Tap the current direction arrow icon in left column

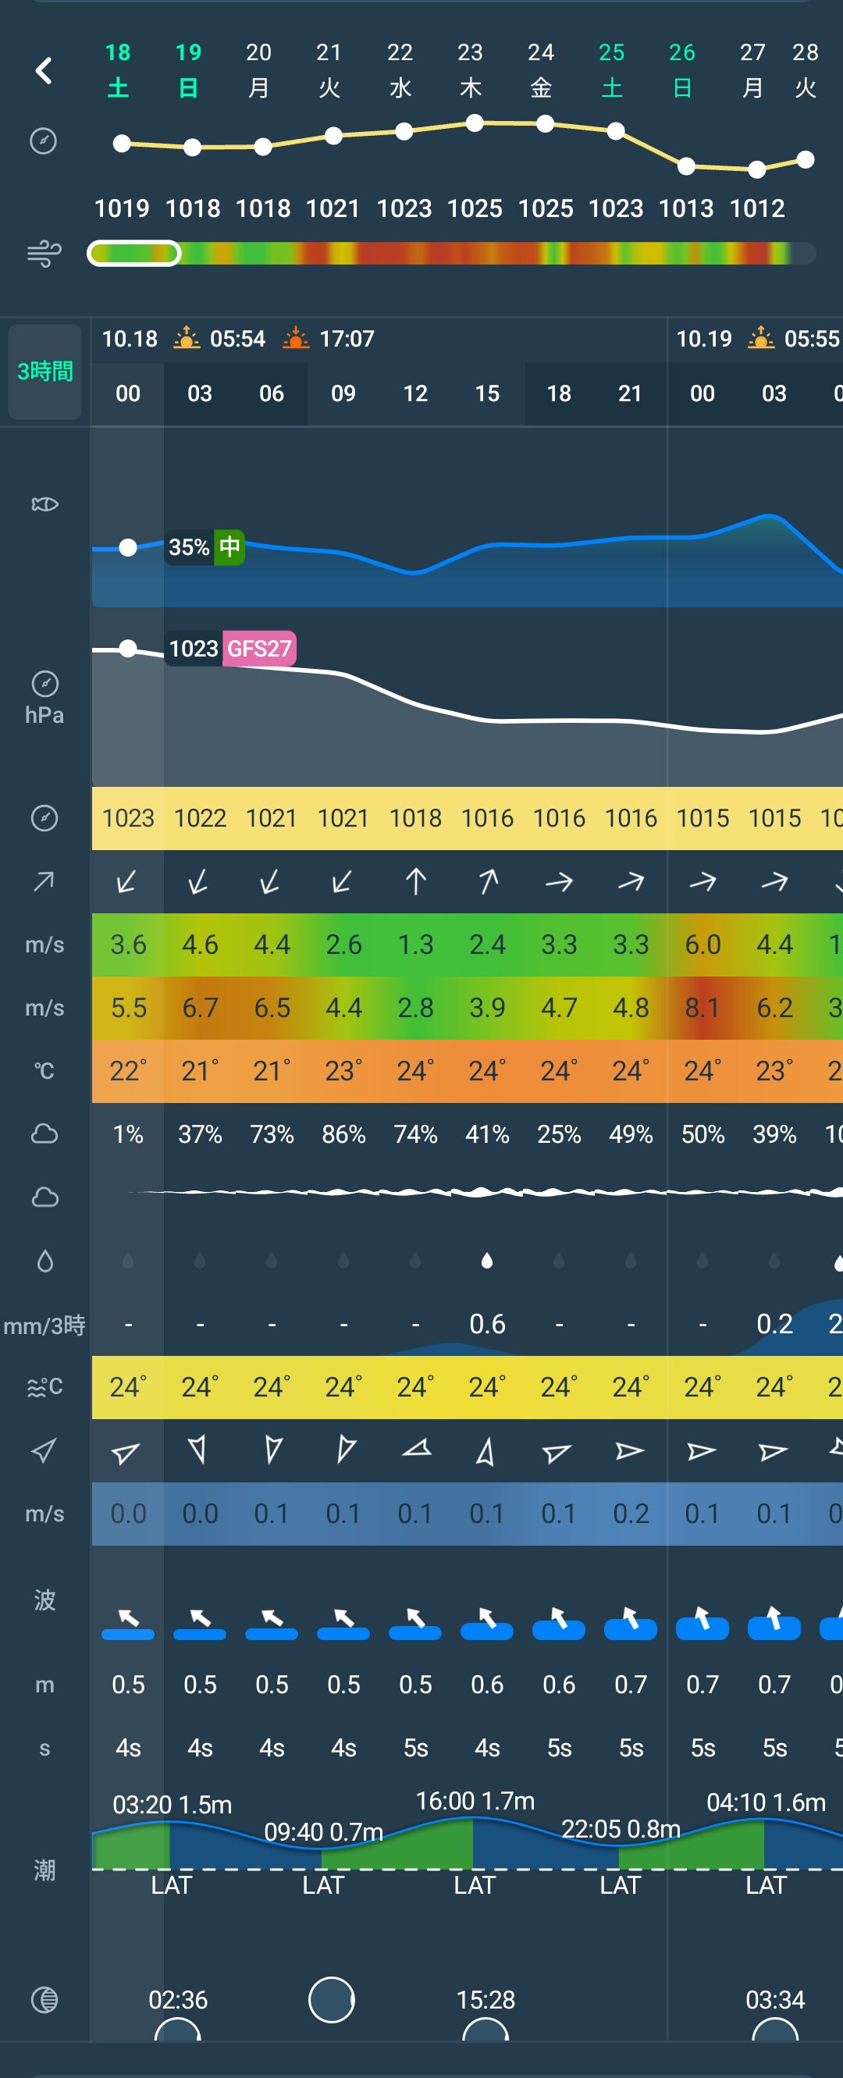tap(44, 1450)
